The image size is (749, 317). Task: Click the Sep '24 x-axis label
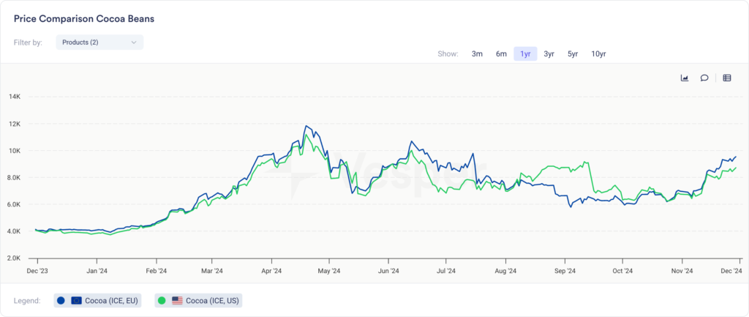click(x=565, y=271)
